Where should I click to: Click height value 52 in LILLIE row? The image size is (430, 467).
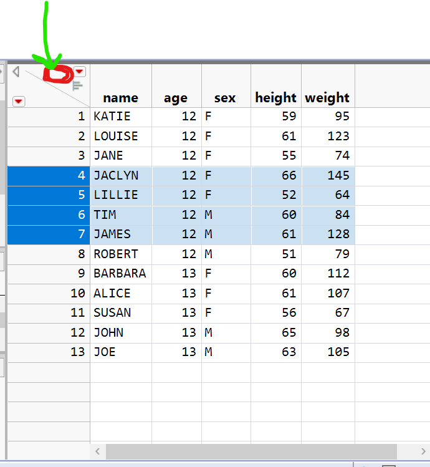[289, 195]
